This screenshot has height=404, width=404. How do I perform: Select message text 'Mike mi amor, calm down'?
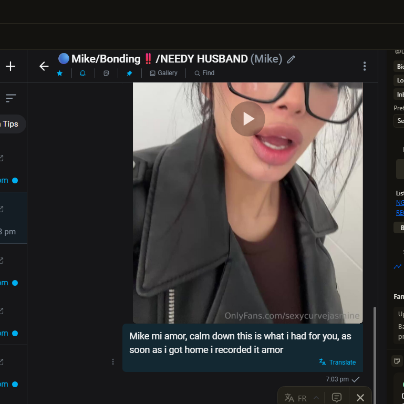tap(182, 336)
